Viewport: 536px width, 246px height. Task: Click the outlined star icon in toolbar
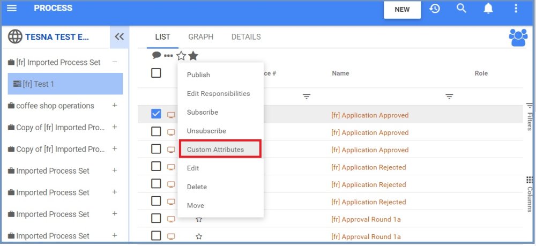[x=181, y=56]
